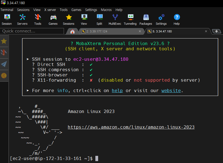This screenshot has width=223, height=163.
Task: Open the View menu
Action: [x=37, y=10]
